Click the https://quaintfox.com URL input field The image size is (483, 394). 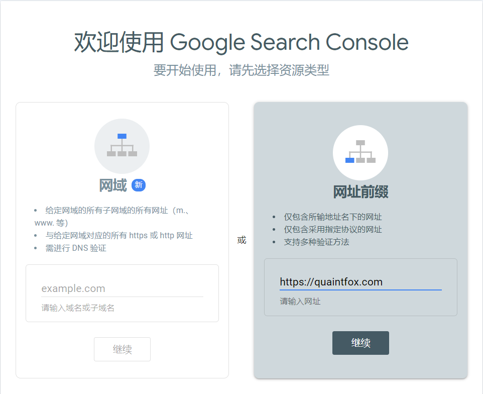coord(360,282)
